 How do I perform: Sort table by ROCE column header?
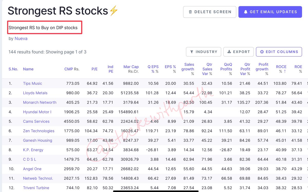pyautogui.click(x=281, y=69)
